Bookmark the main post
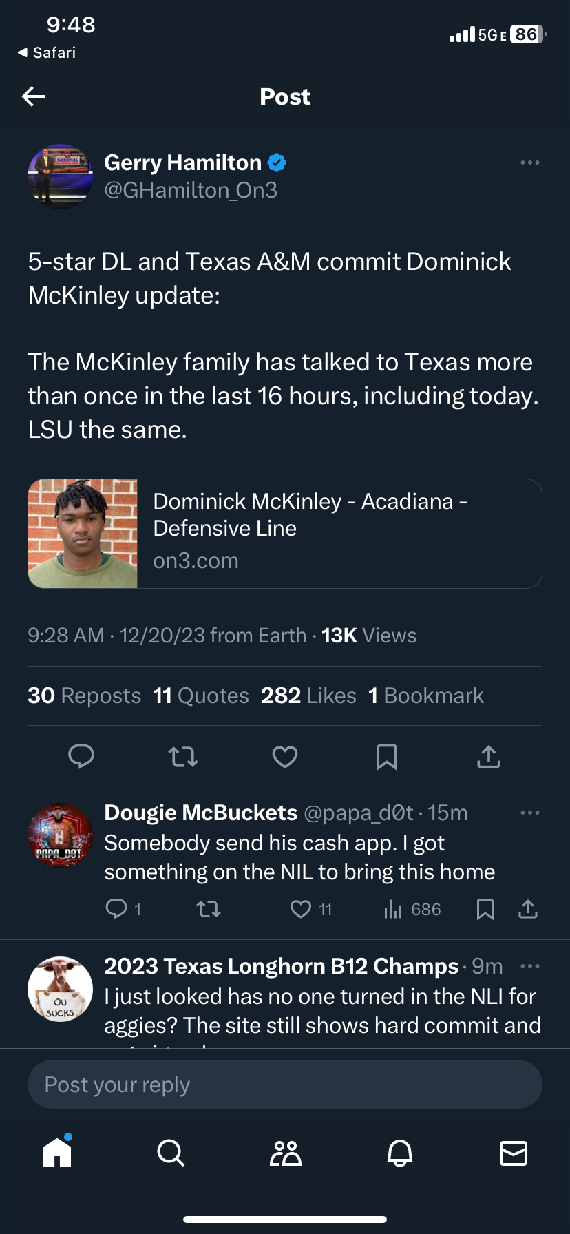 point(387,757)
